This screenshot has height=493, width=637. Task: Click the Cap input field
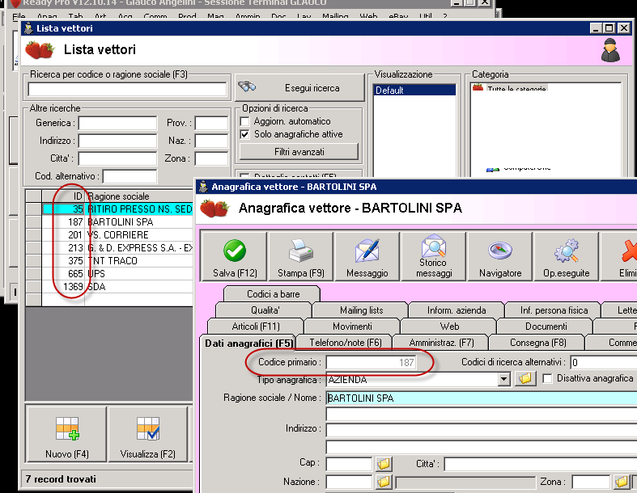pyautogui.click(x=349, y=463)
